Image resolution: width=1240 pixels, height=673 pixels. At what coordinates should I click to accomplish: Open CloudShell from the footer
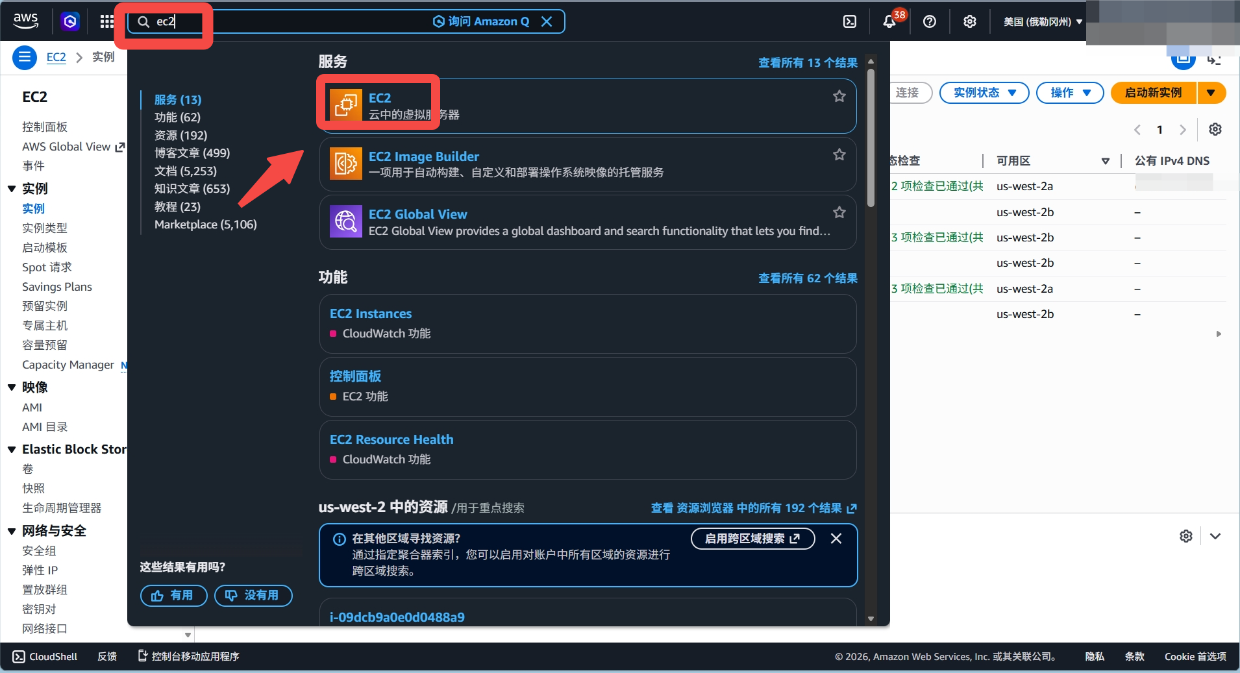[45, 657]
